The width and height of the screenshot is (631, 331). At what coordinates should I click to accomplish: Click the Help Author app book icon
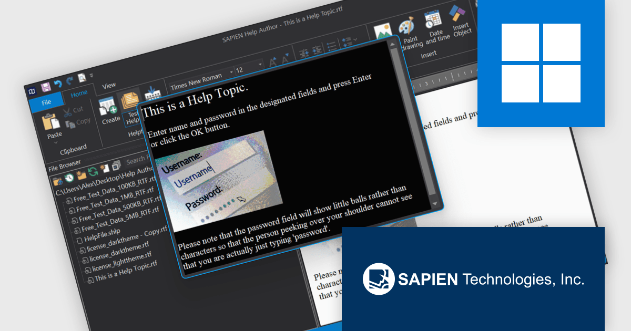click(32, 91)
